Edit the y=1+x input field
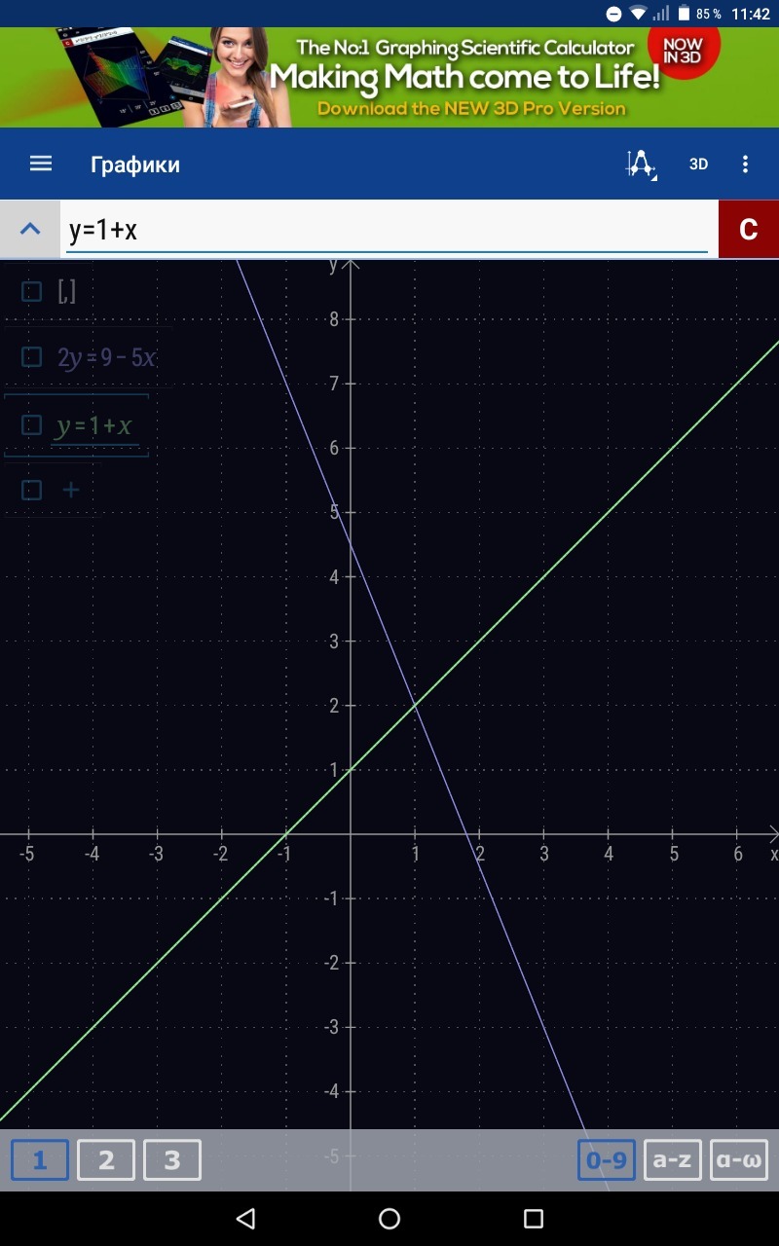 387,230
